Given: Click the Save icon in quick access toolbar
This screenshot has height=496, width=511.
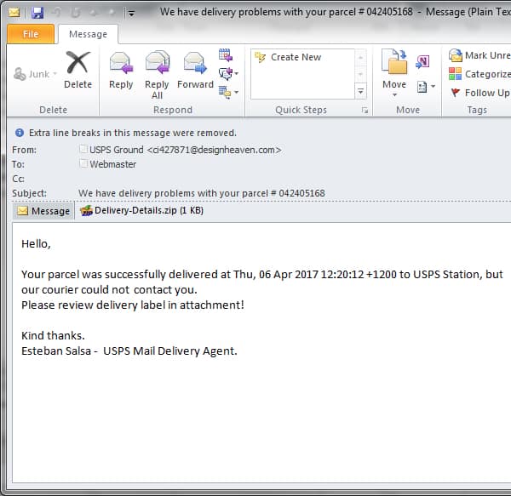Looking at the screenshot, I should coord(37,13).
